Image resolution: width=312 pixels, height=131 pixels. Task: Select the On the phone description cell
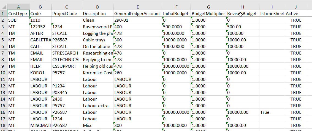[98, 47]
